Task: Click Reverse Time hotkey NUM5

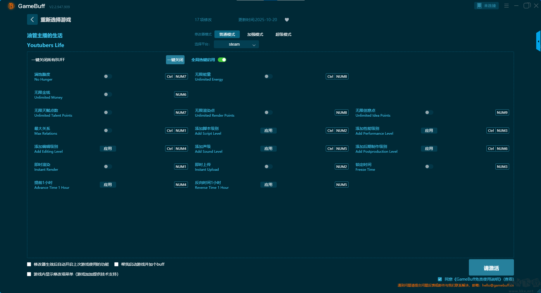Action: (x=342, y=185)
